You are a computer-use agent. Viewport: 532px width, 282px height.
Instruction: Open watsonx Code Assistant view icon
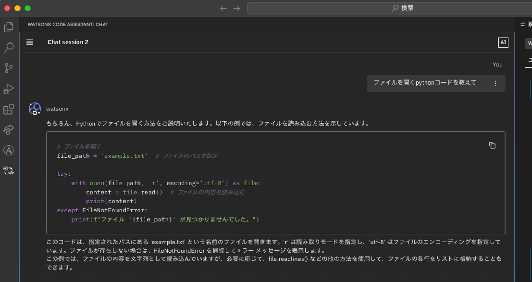pyautogui.click(x=9, y=171)
